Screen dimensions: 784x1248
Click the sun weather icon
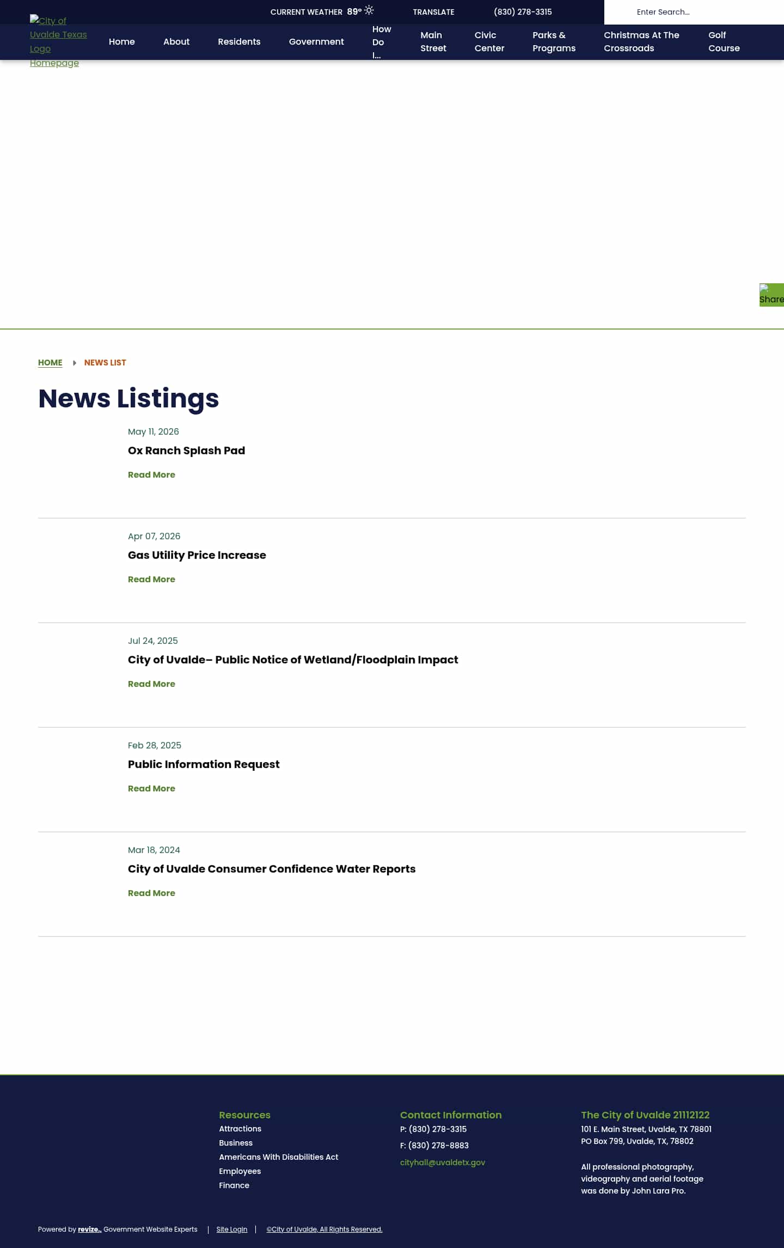(369, 10)
